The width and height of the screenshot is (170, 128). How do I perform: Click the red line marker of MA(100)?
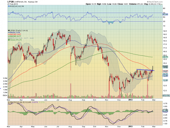coord(9,34)
